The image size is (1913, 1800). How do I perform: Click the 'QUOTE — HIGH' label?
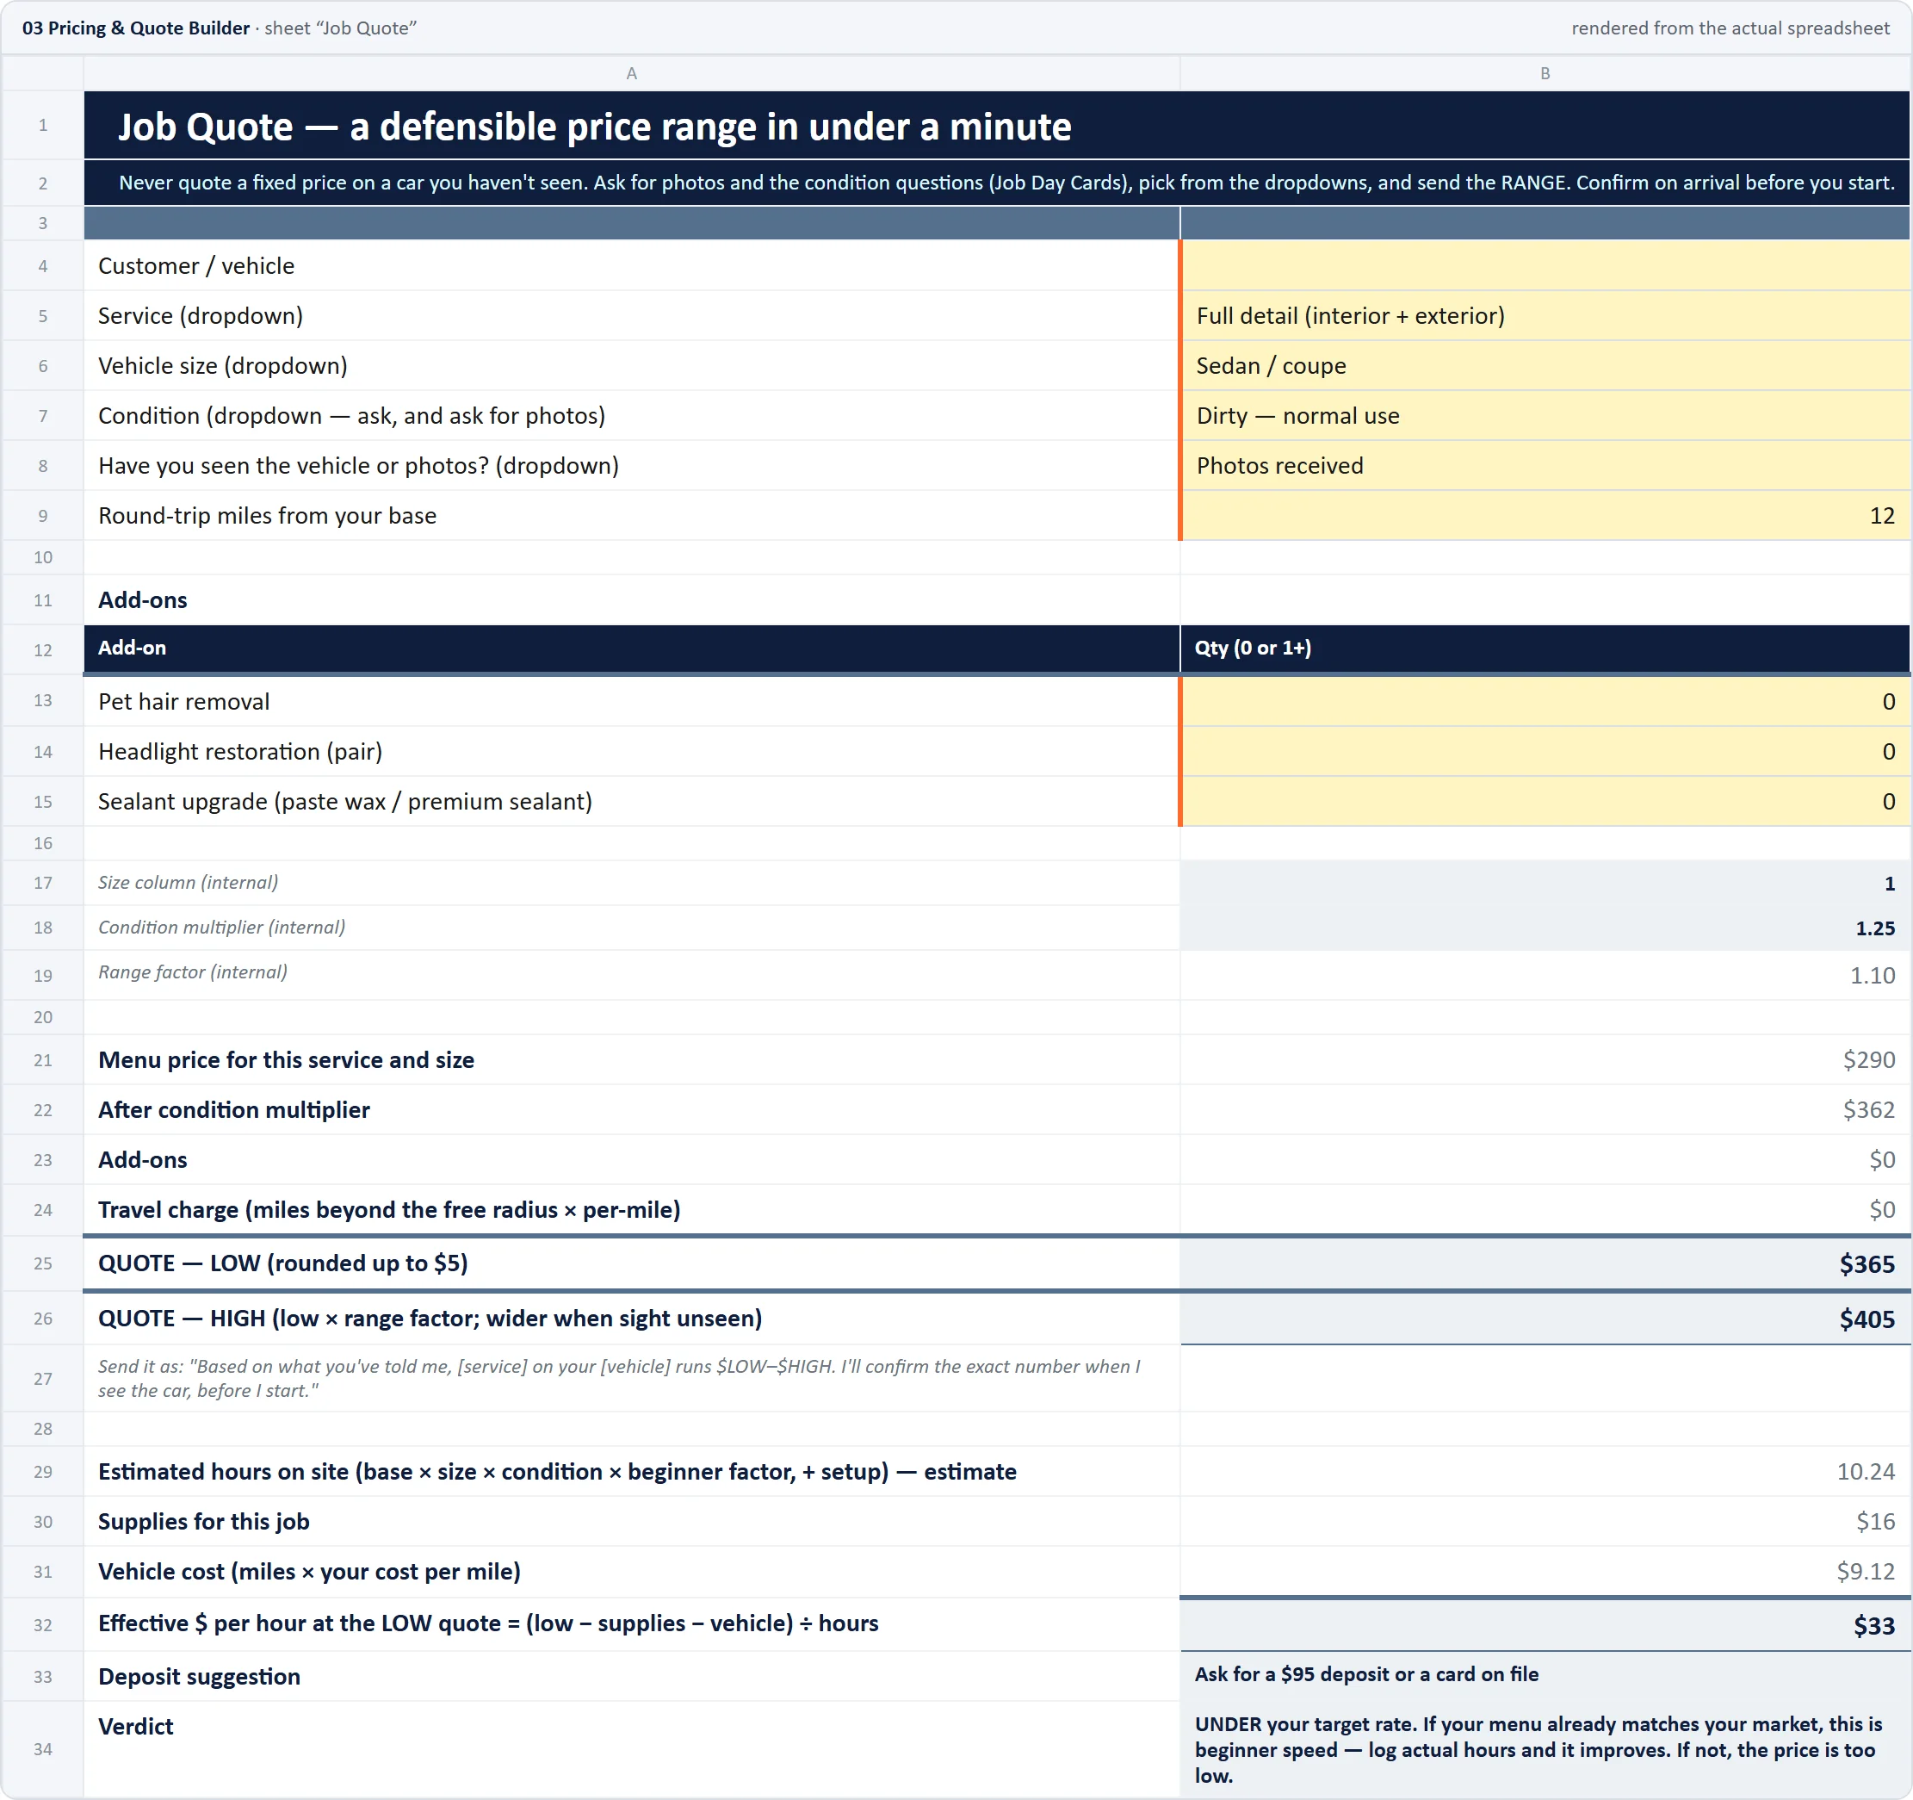pos(430,1319)
